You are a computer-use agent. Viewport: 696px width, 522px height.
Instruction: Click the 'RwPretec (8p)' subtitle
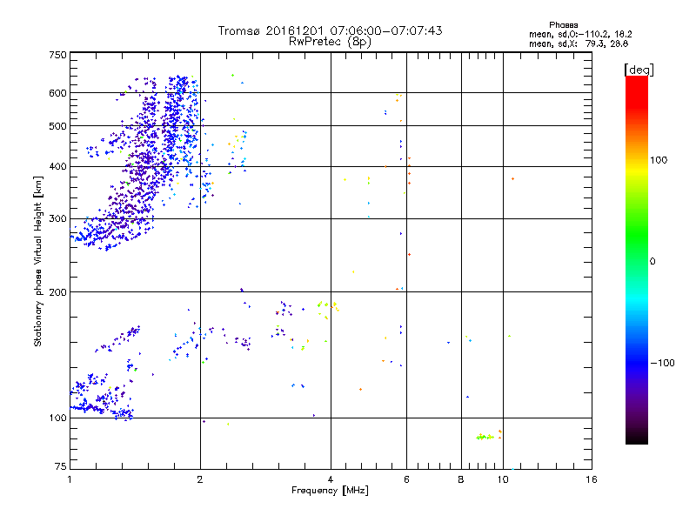point(330,42)
